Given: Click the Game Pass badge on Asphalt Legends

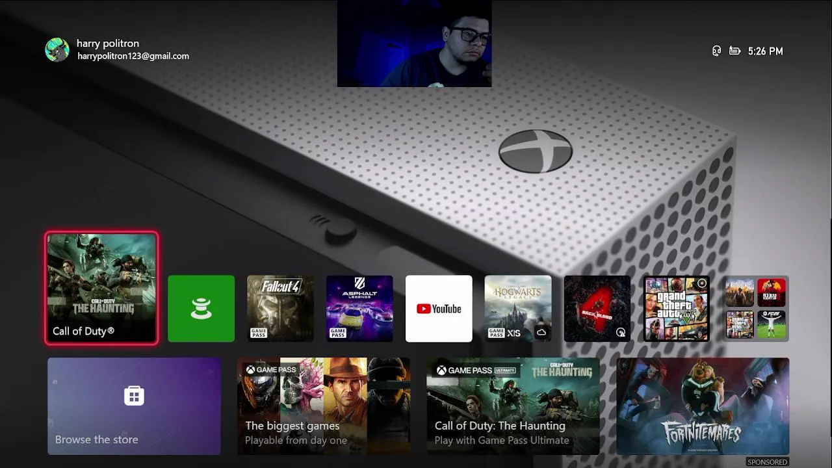Looking at the screenshot, I should tap(338, 333).
